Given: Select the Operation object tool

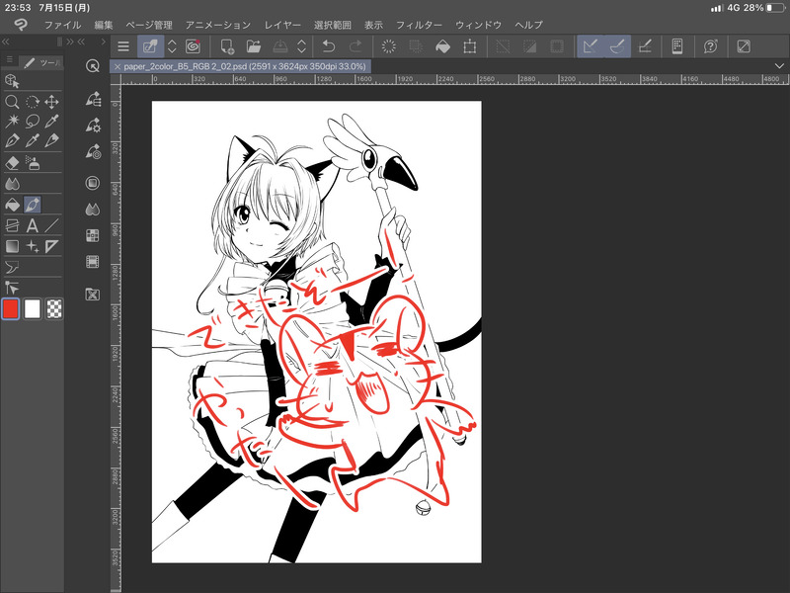Looking at the screenshot, I should 12,288.
